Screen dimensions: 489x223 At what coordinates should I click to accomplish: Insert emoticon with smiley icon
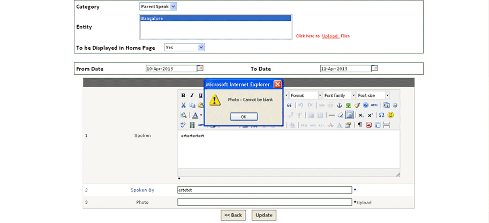coord(390,115)
